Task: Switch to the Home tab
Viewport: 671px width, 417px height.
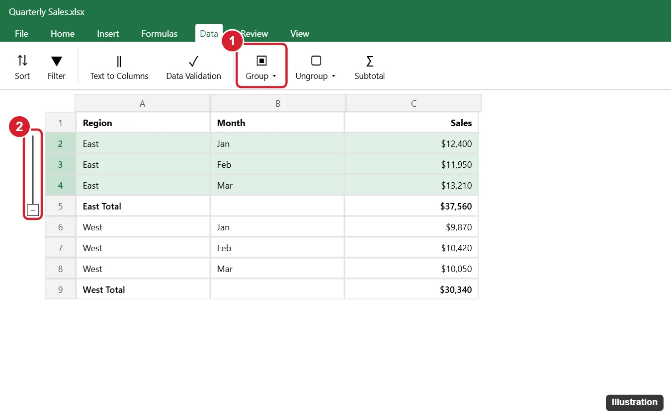Action: (x=63, y=34)
